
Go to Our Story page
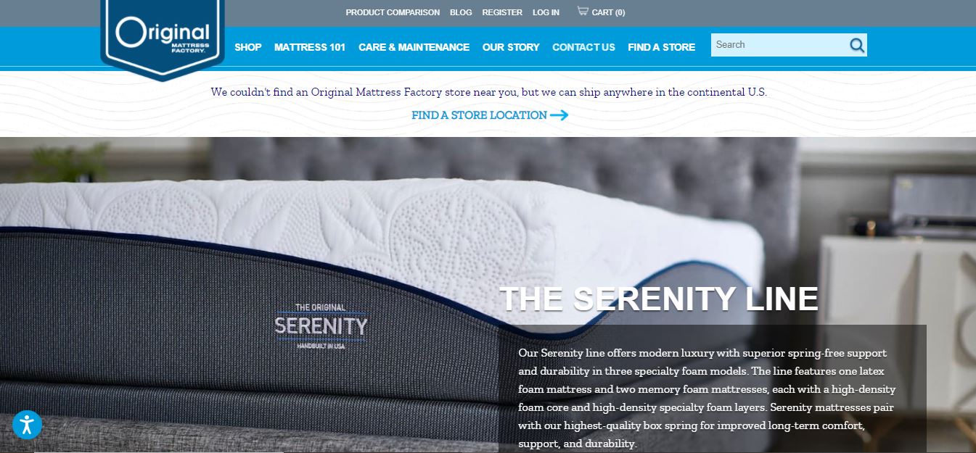(511, 47)
